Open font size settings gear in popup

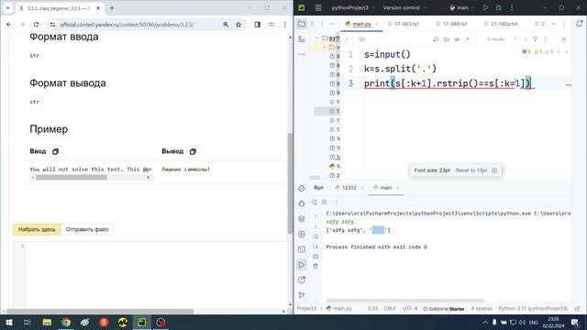[x=494, y=170]
